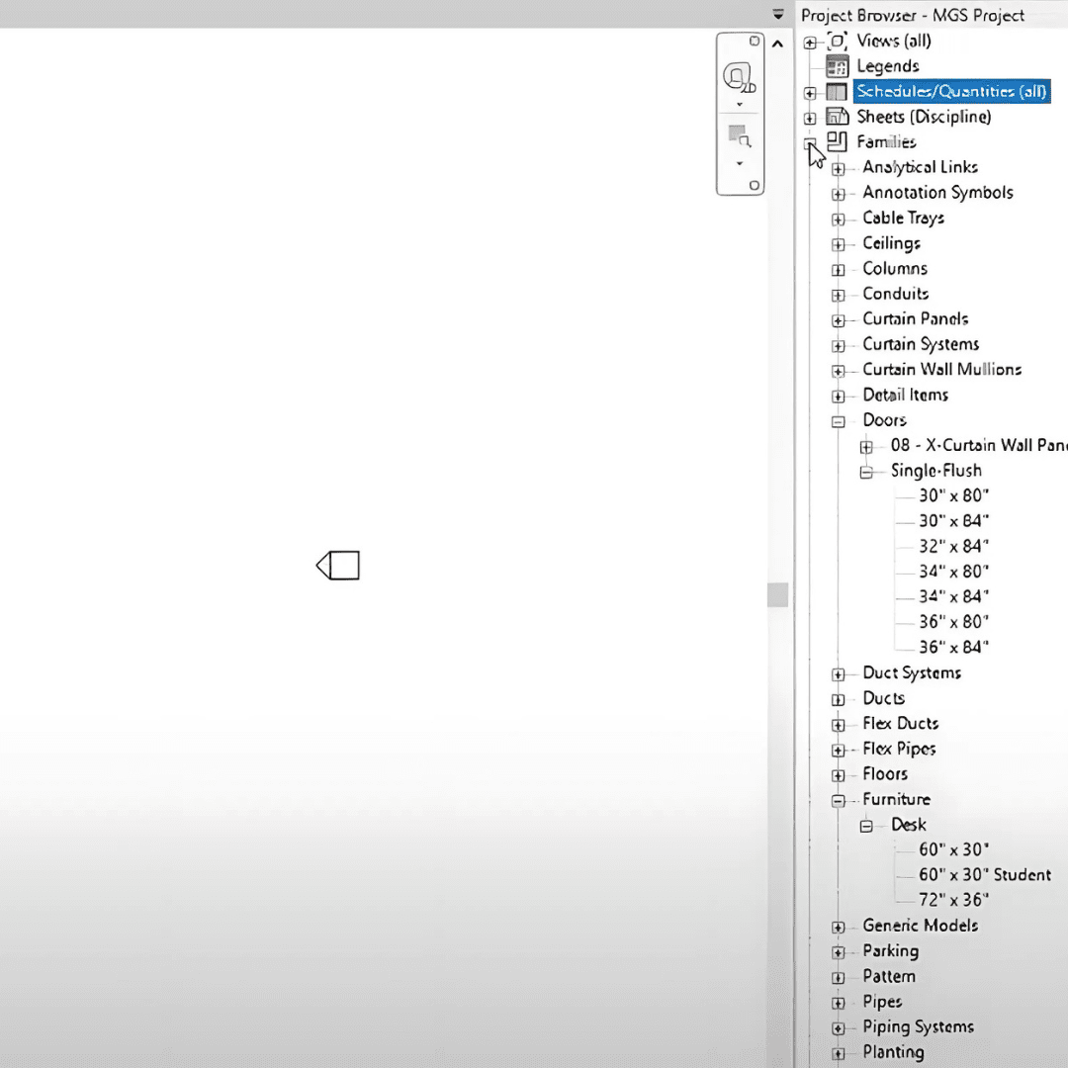Select the Schedules/Quantities (all) item

(x=950, y=92)
